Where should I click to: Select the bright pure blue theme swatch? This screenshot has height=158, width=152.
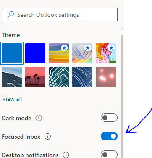(35, 53)
